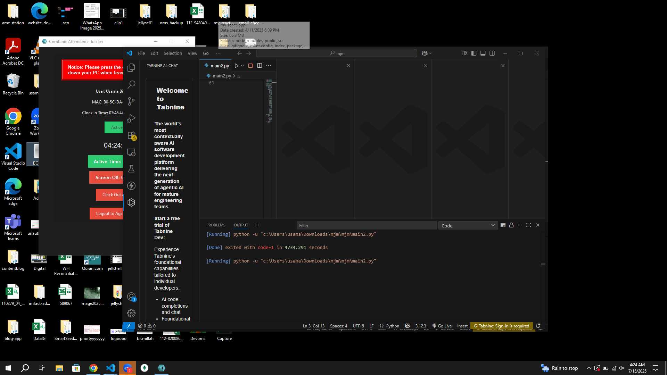Open Thunder Client lightning icon

pos(131,186)
